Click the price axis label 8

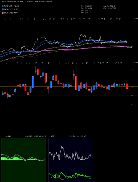tap(132, 104)
